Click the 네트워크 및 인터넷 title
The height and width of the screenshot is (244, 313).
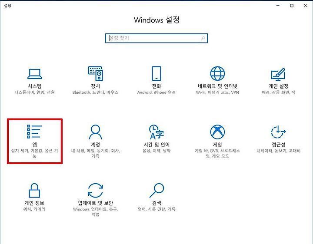click(x=217, y=86)
